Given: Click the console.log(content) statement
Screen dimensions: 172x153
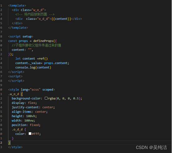Looking at the screenshot, I should (x=33, y=67).
